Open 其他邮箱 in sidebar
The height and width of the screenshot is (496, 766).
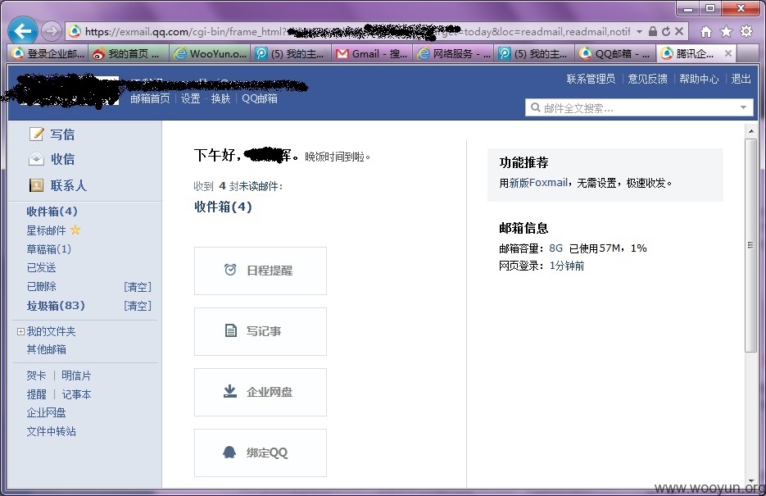pyautogui.click(x=46, y=349)
